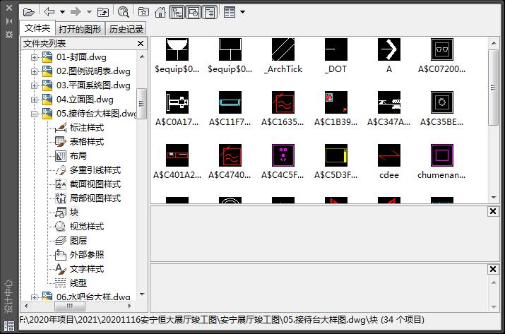Click the Up one level folder icon
505x334 pixels.
[103, 12]
